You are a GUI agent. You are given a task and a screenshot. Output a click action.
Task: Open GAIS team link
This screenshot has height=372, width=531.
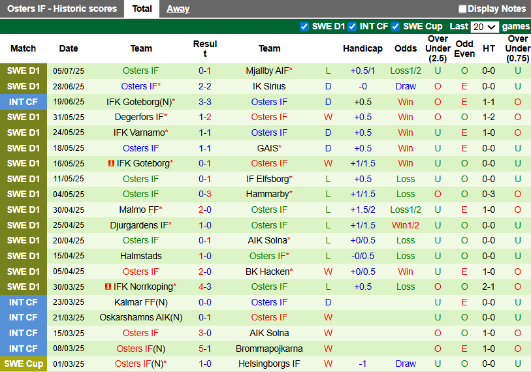pyautogui.click(x=269, y=148)
